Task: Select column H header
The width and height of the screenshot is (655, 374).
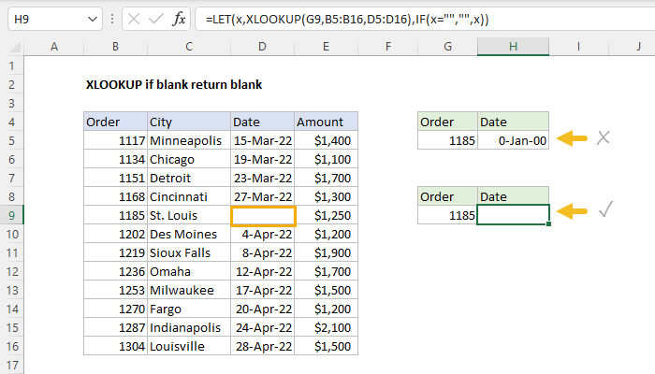Action: 513,47
